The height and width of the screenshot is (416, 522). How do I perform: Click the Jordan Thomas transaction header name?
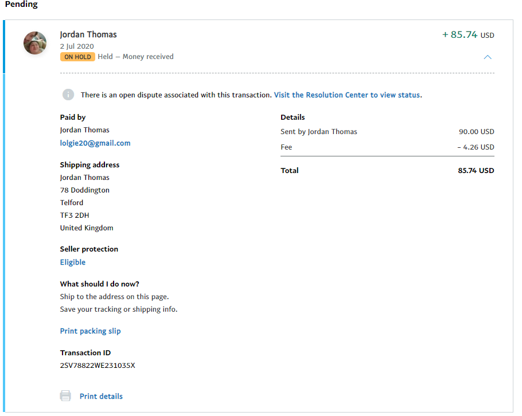tap(88, 34)
